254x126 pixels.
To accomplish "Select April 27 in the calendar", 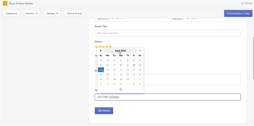I will click(x=108, y=79).
